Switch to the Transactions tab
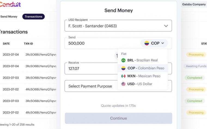Viewport: 207px width, 129px height. (x=34, y=17)
